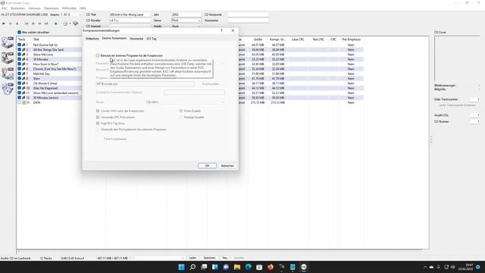
Task: Pause playback in the EAC toolbar
Action: coord(10,24)
